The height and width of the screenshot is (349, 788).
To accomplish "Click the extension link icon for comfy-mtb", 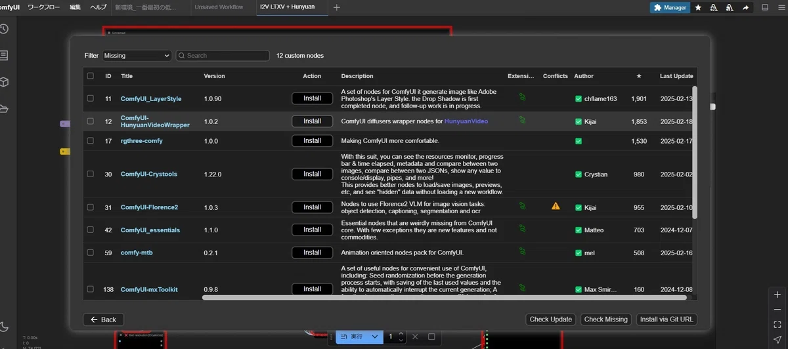I will (x=522, y=251).
